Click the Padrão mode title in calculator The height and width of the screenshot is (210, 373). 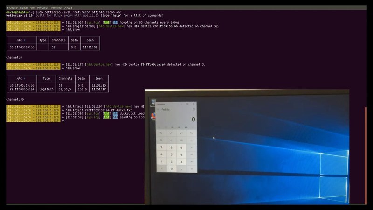(166, 109)
